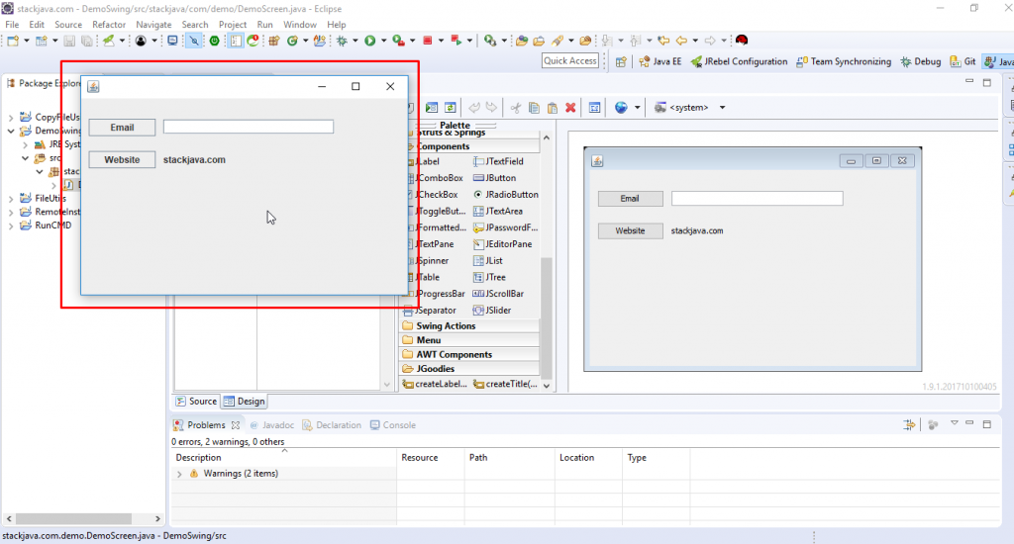Click the globe externalize strings icon

click(x=621, y=108)
